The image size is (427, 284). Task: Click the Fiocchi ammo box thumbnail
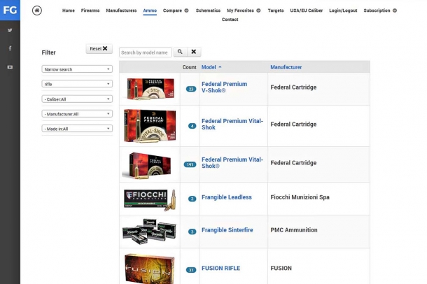click(150, 199)
